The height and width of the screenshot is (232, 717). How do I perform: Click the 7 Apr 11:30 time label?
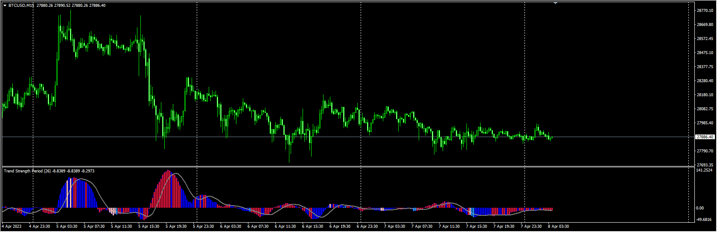coord(449,226)
